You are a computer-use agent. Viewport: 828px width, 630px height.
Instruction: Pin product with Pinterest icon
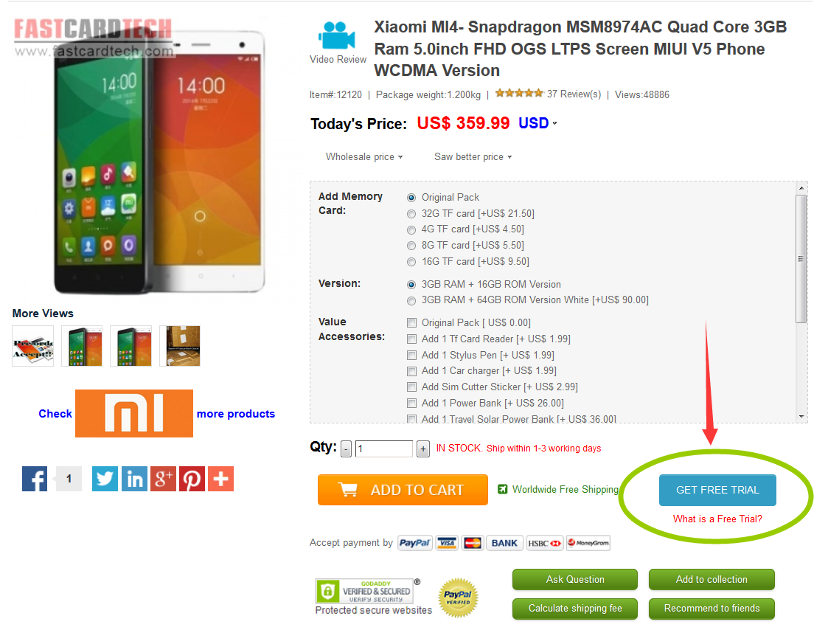click(x=192, y=479)
